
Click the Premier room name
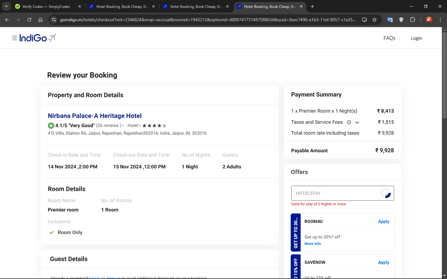coord(63,210)
